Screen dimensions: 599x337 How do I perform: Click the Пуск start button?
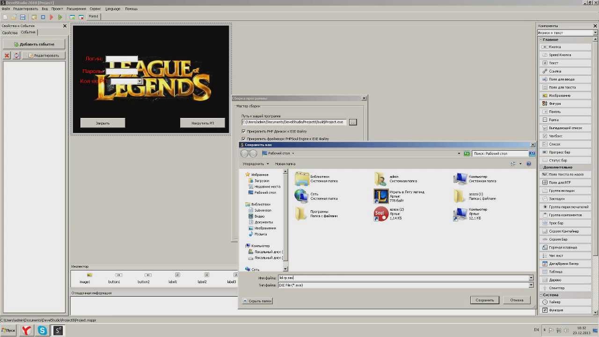pyautogui.click(x=8, y=330)
